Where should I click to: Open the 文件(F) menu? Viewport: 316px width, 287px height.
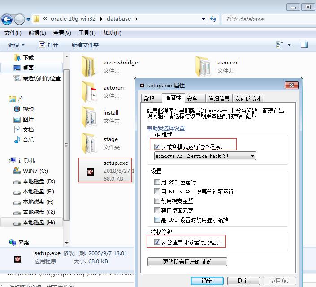pos(13,33)
